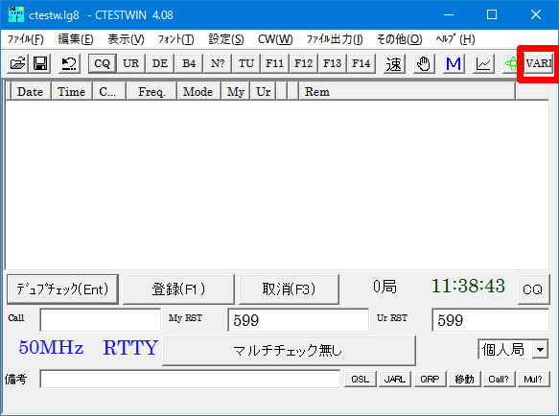
Task: Open the graph chart icon
Action: pyautogui.click(x=483, y=64)
